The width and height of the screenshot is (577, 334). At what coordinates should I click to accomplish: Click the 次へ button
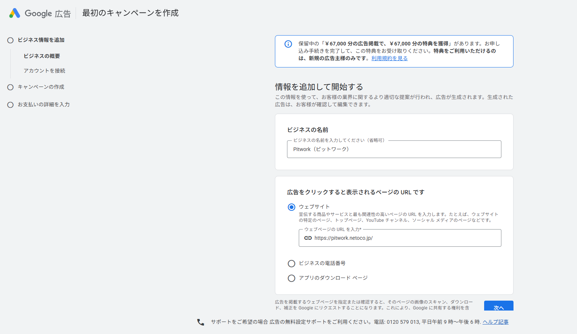click(498, 306)
